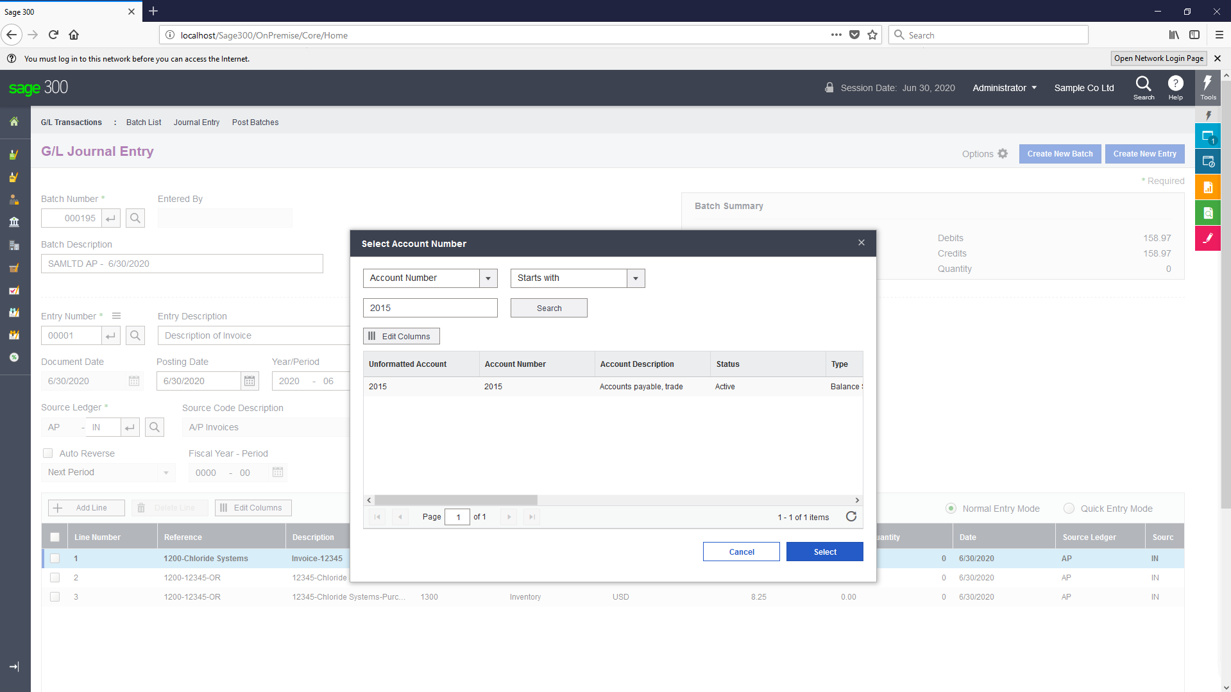Reload the browser page
The width and height of the screenshot is (1231, 692).
pos(54,35)
